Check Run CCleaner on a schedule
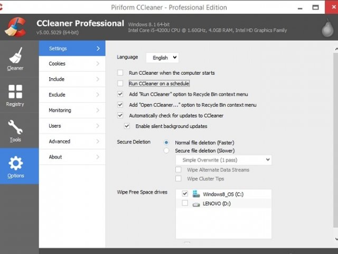Image resolution: width=338 pixels, height=254 pixels. [120, 84]
